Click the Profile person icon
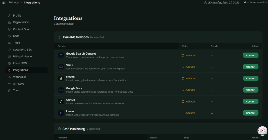Viewport: 268px width, 140px height. tap(9, 15)
